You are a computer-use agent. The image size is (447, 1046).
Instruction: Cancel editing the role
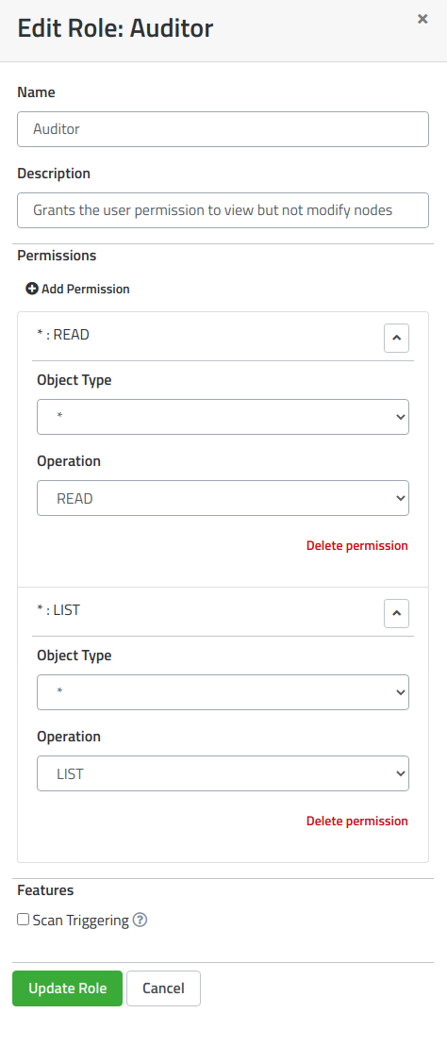[x=163, y=988]
